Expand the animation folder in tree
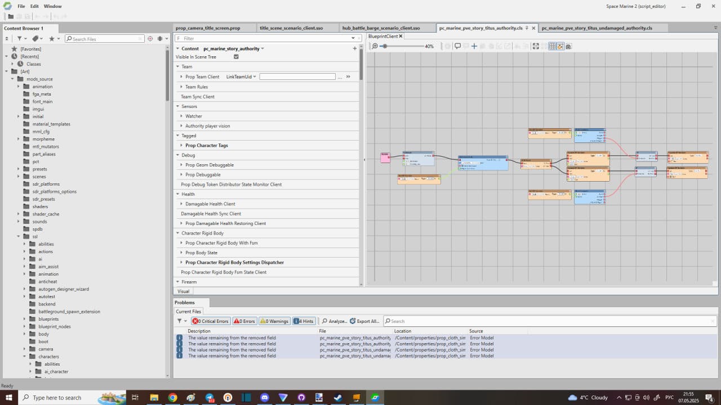 (x=19, y=87)
